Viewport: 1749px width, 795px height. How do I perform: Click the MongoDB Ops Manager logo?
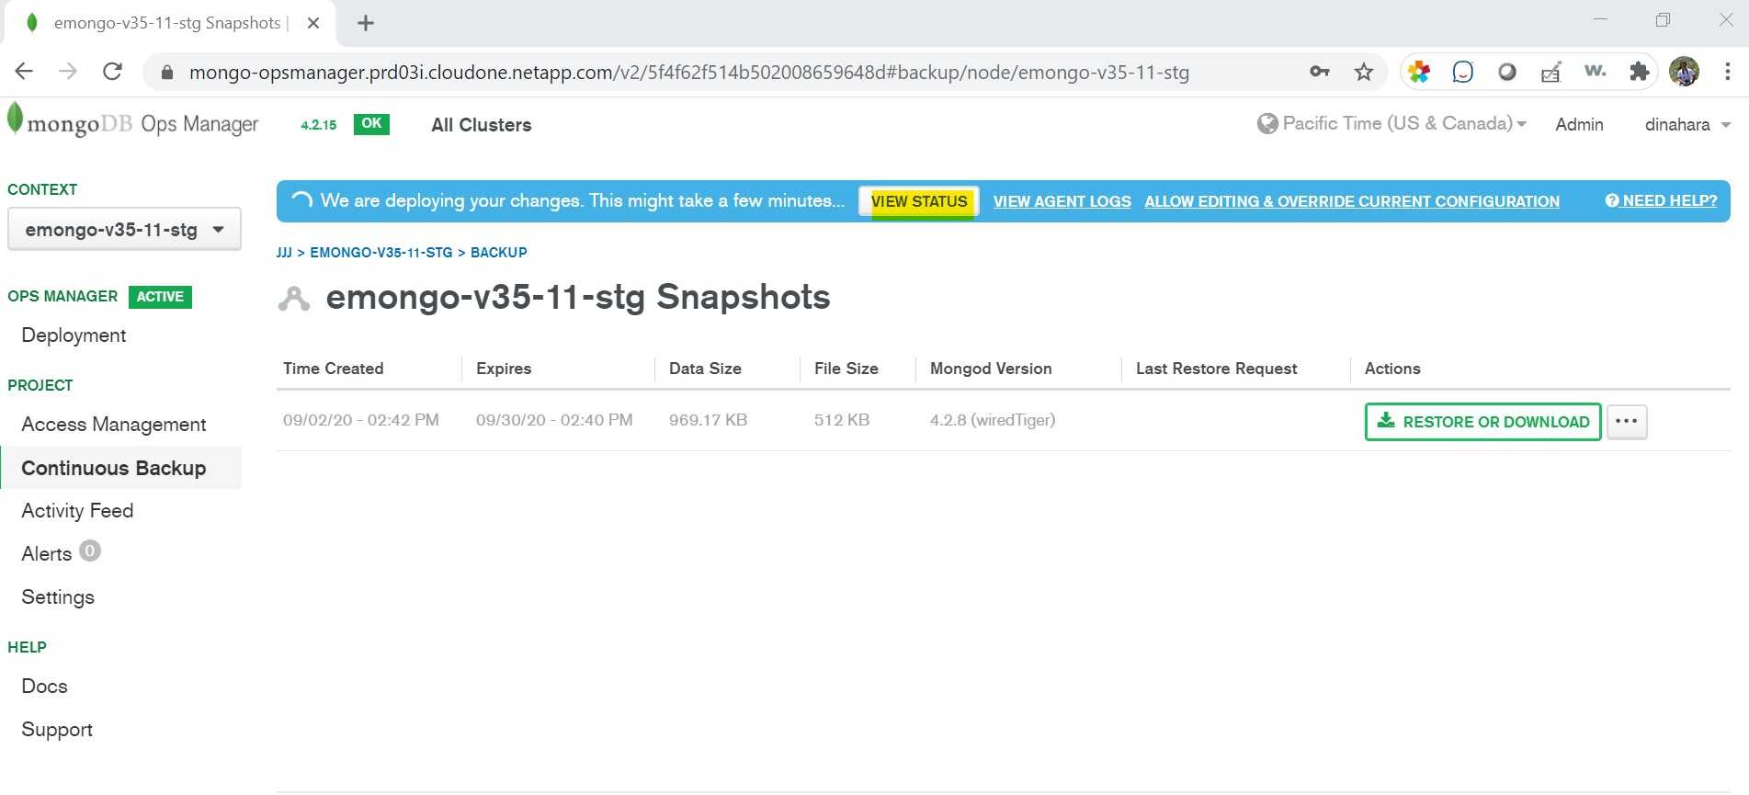pyautogui.click(x=133, y=122)
